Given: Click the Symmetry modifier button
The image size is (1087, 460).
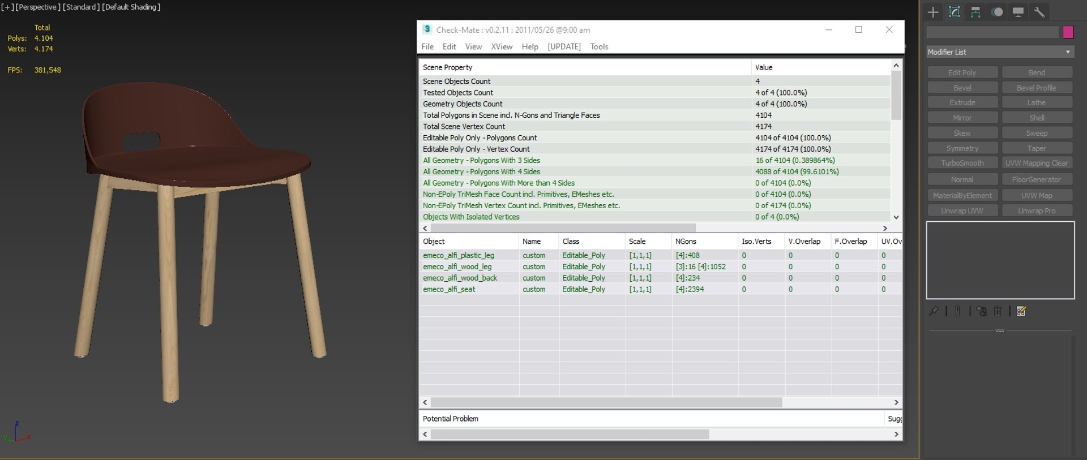Looking at the screenshot, I should 962,148.
